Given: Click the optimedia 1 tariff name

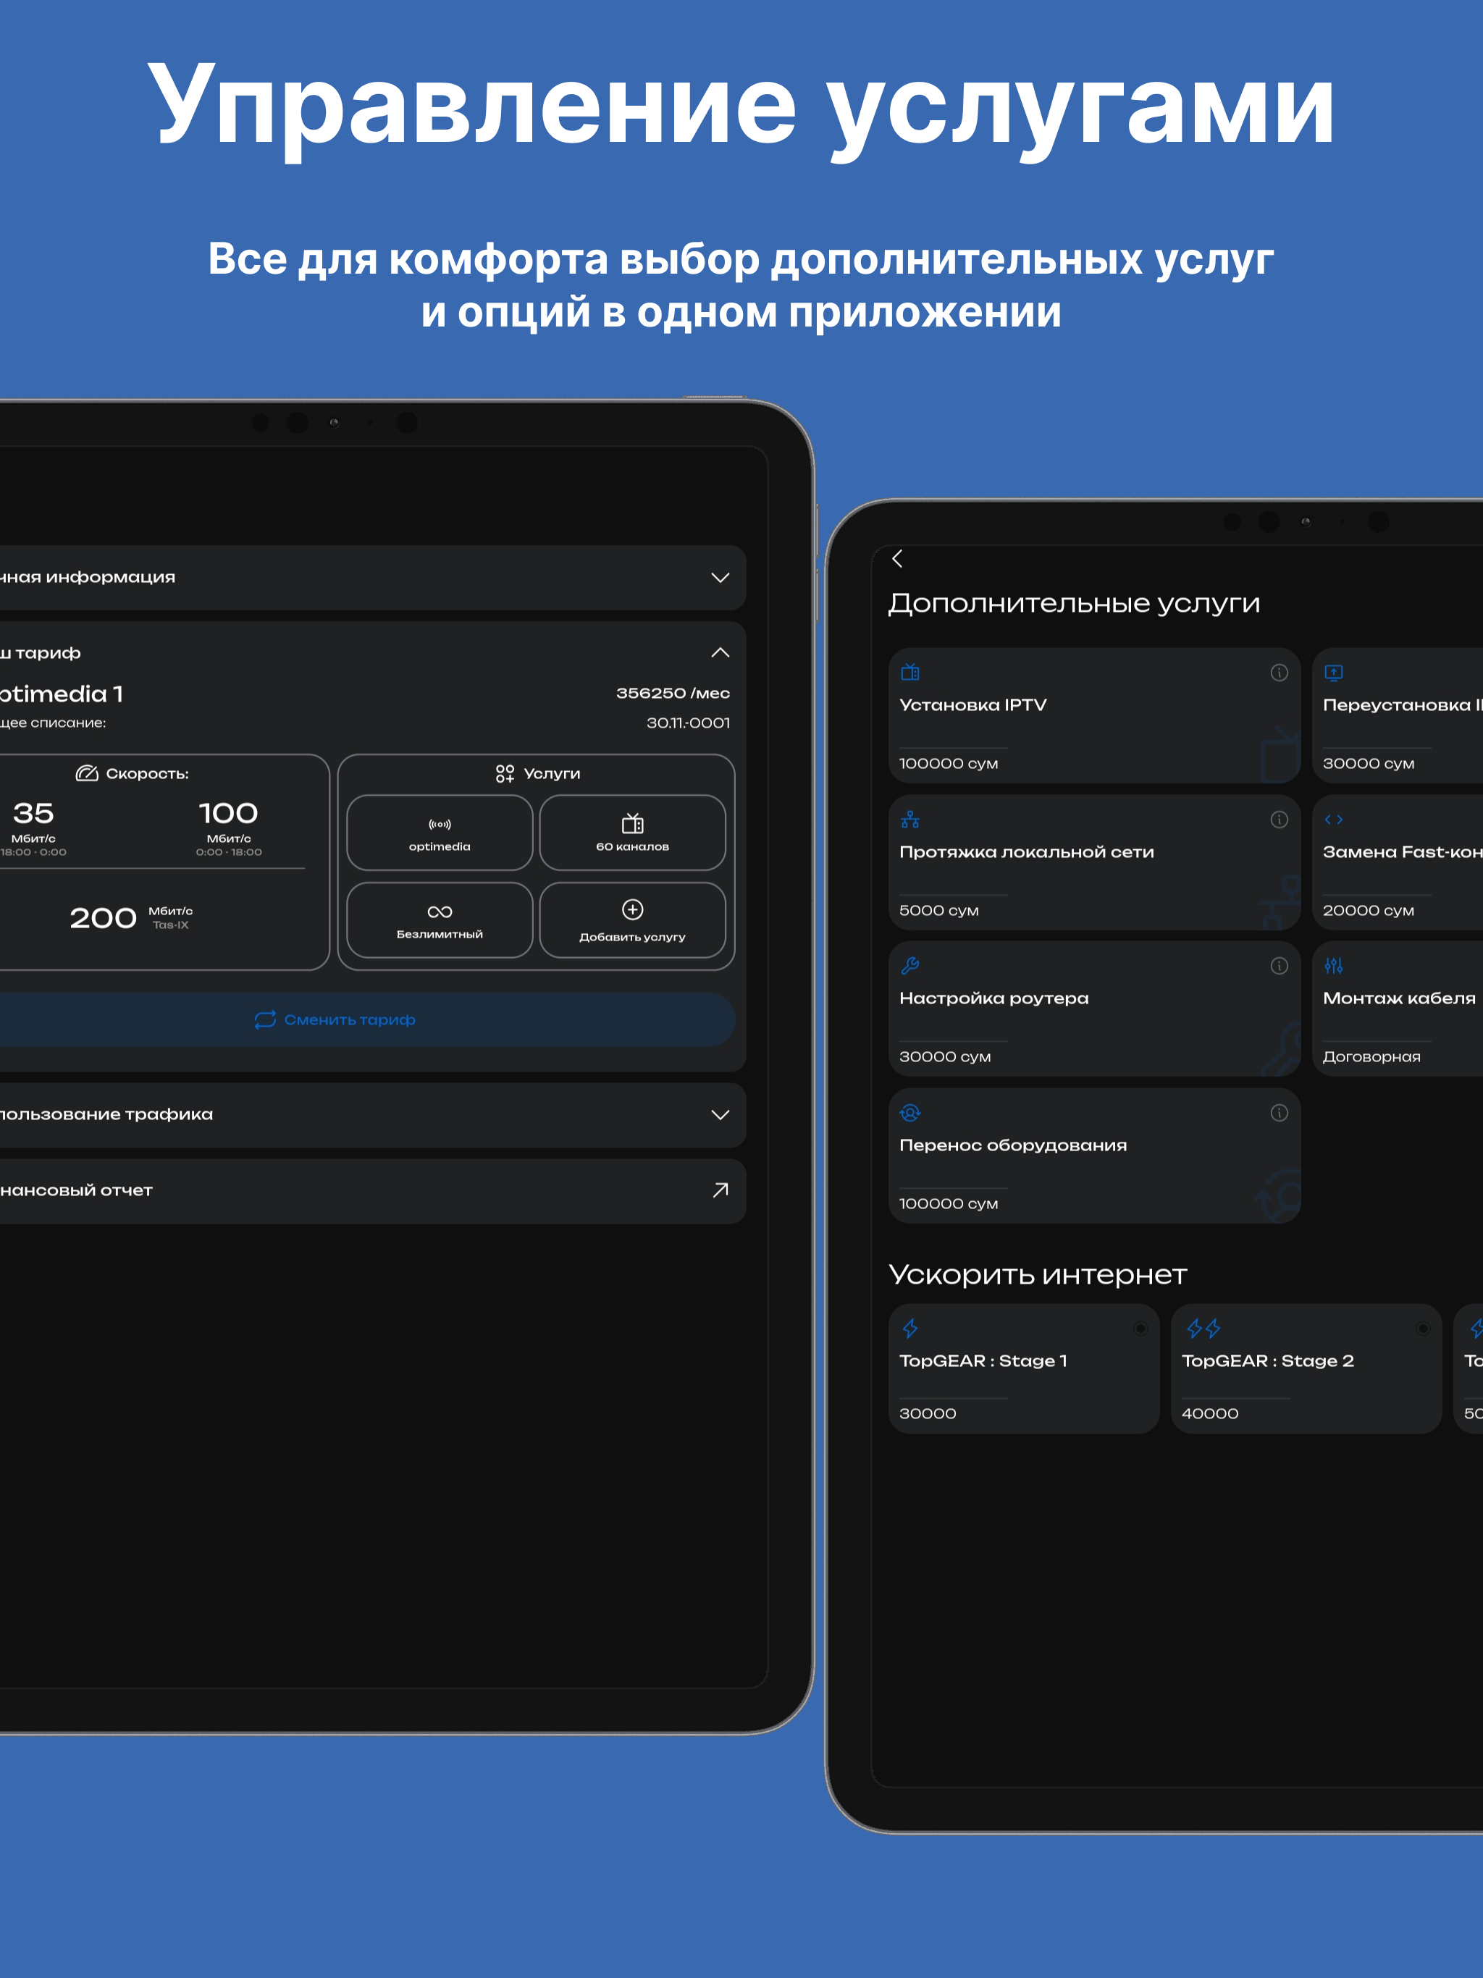Looking at the screenshot, I should coord(62,694).
